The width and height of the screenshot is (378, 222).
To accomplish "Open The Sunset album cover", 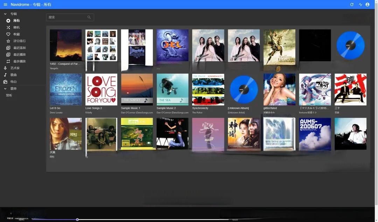I will [x=137, y=90].
